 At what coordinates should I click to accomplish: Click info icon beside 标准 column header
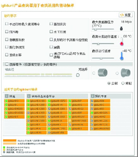[x=7, y=96]
